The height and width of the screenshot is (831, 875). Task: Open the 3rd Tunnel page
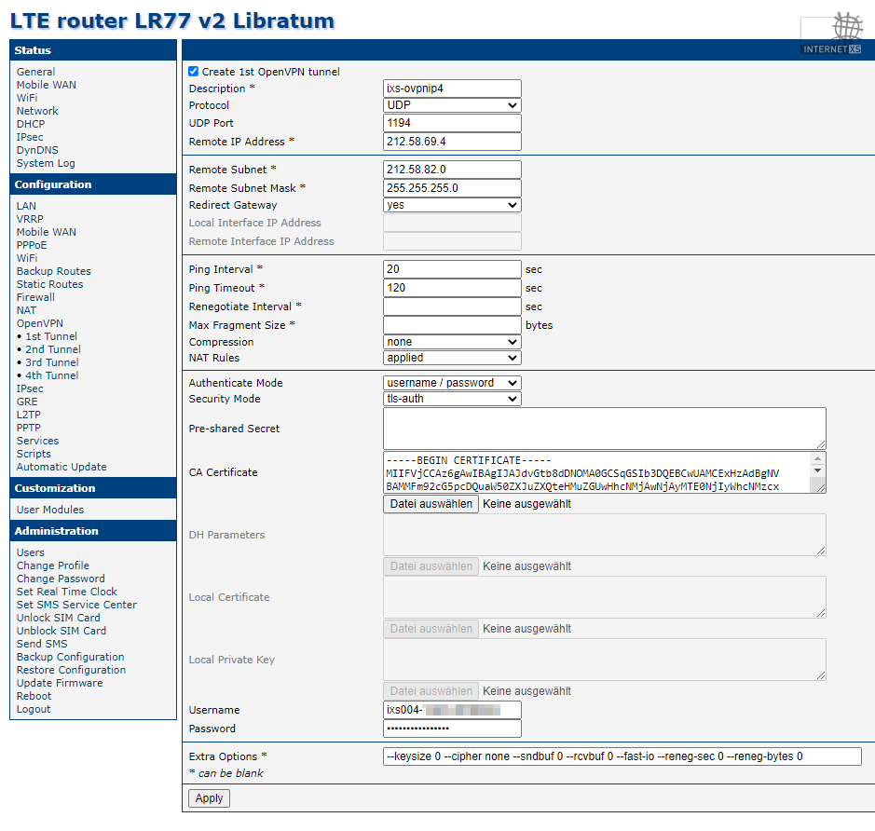(52, 362)
